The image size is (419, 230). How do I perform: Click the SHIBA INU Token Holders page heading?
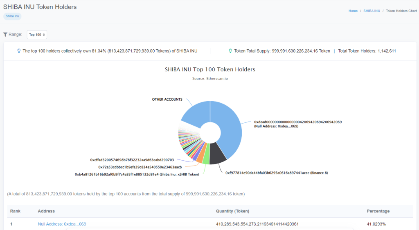pos(40,7)
